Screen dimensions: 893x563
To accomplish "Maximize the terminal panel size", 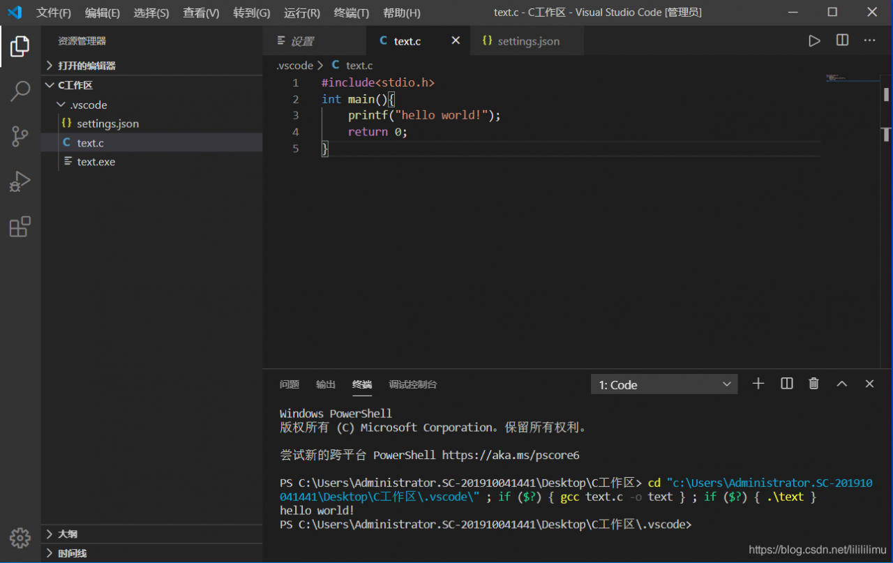I will [x=841, y=384].
